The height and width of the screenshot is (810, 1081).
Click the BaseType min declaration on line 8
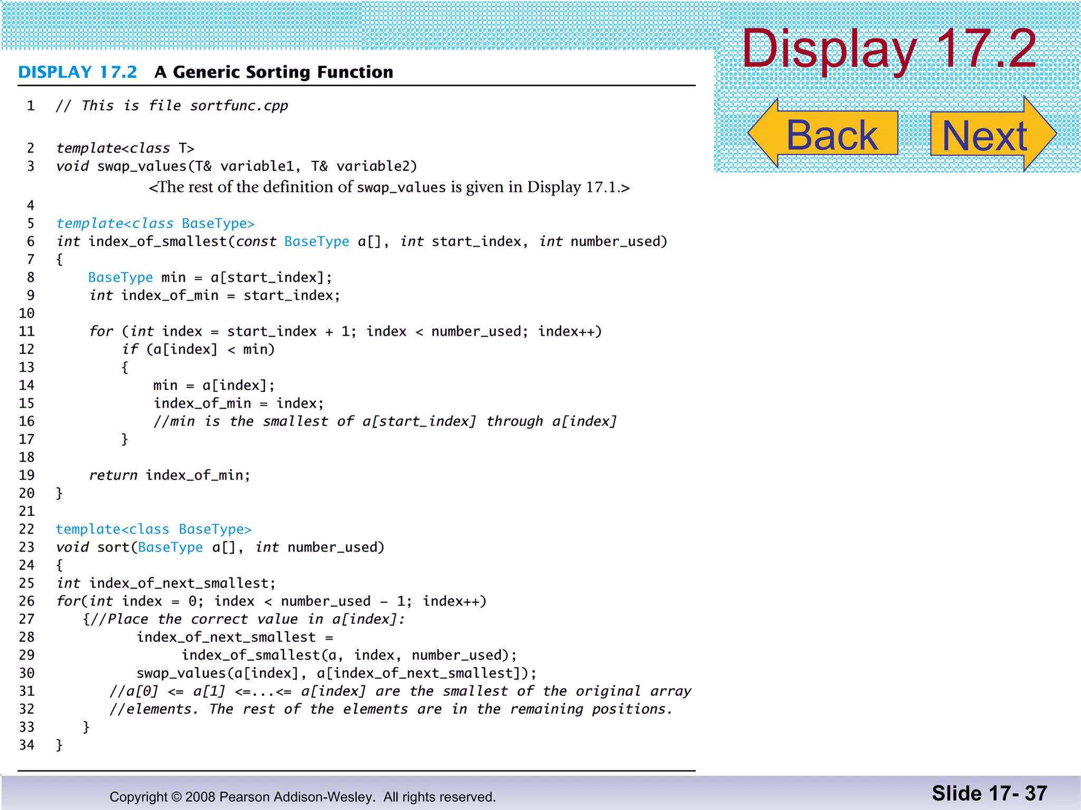210,277
